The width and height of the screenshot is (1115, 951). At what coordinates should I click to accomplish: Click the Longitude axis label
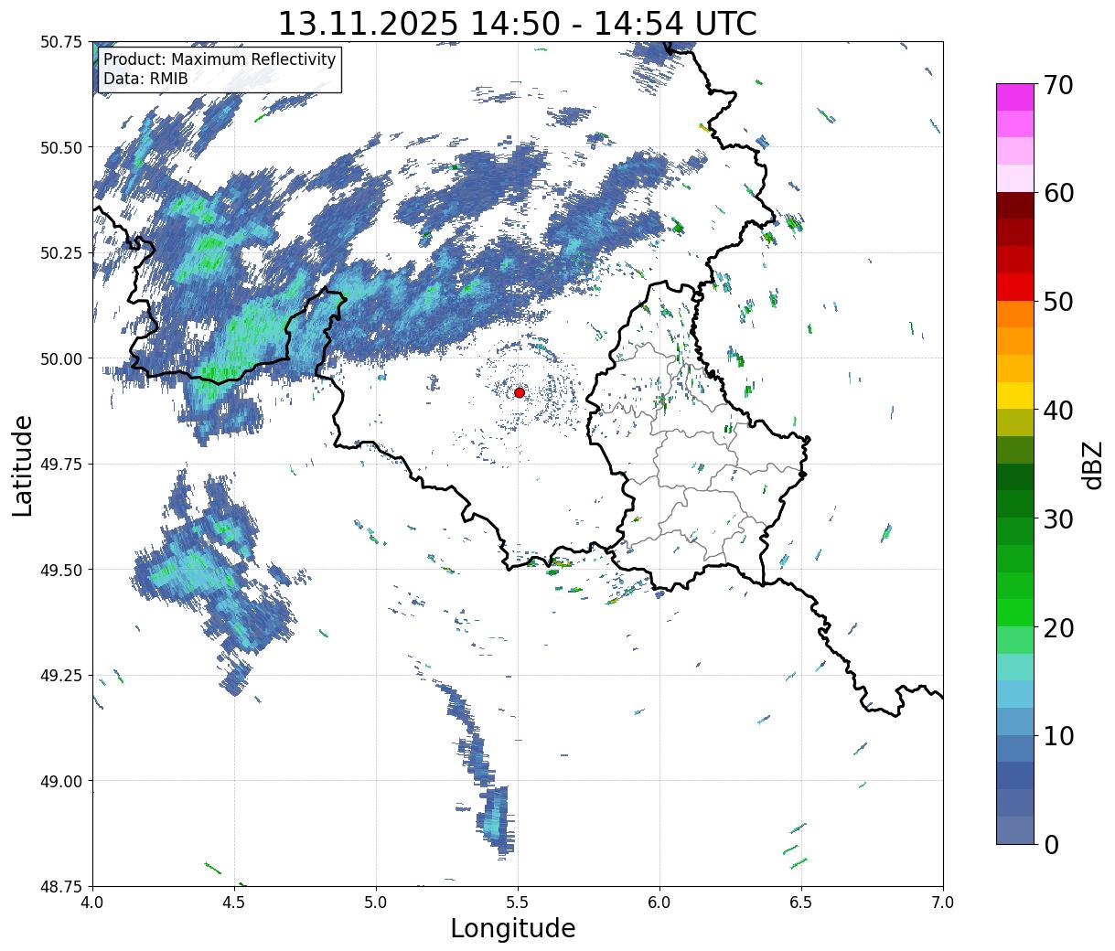click(513, 928)
